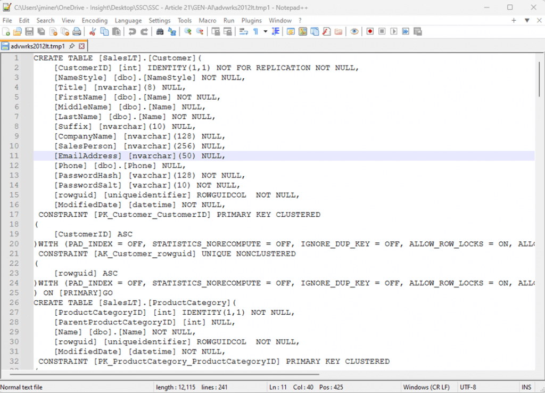This screenshot has width=545, height=393.
Task: Click the Copy toolbar icon
Action: (104, 31)
